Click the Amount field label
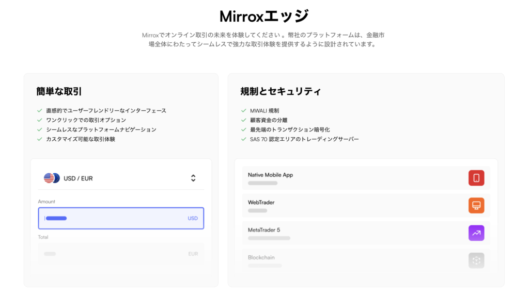 [46, 202]
